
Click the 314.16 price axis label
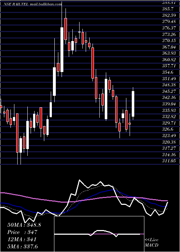pyautogui.click(x=169, y=154)
